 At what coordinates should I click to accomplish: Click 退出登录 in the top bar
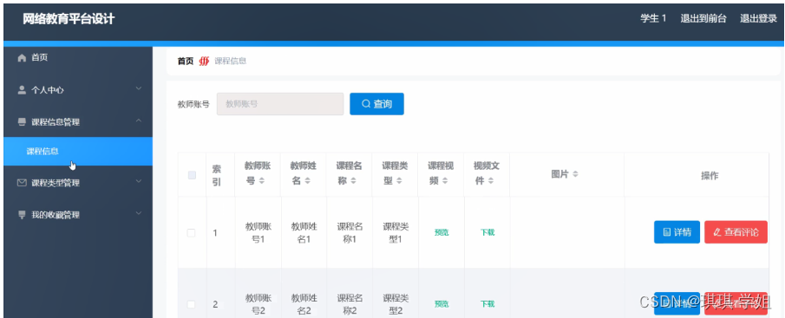point(758,18)
